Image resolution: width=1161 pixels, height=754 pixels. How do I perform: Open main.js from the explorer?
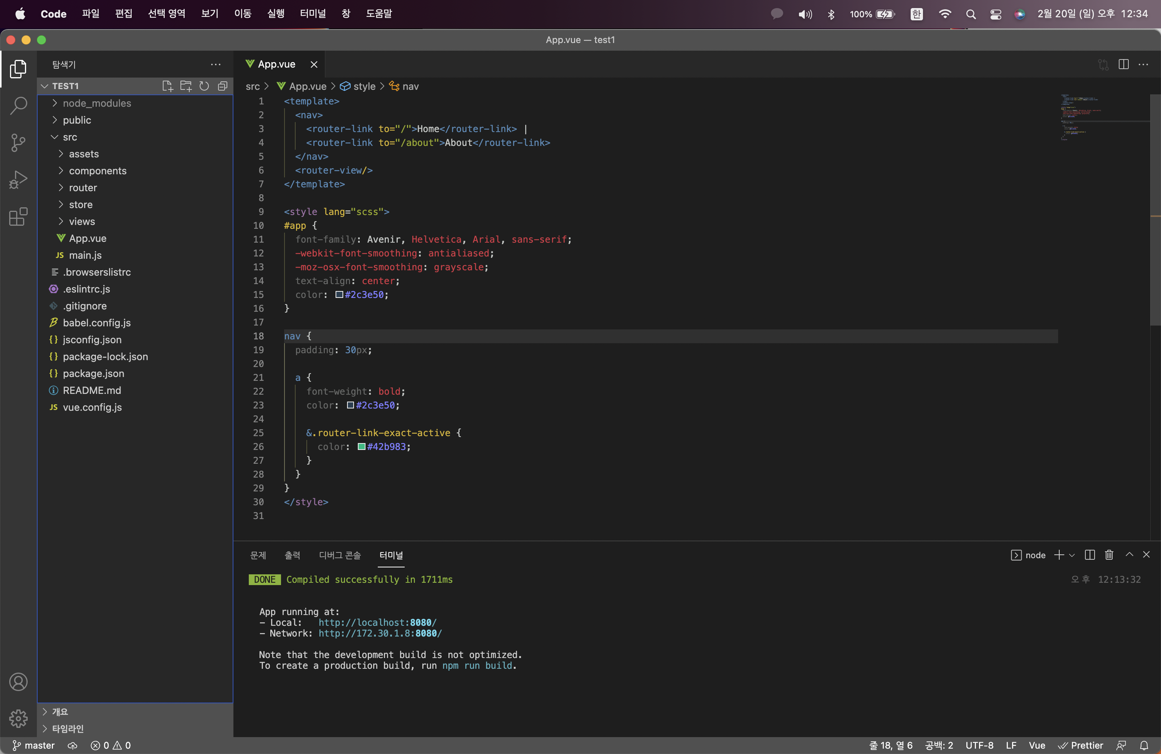(85, 255)
